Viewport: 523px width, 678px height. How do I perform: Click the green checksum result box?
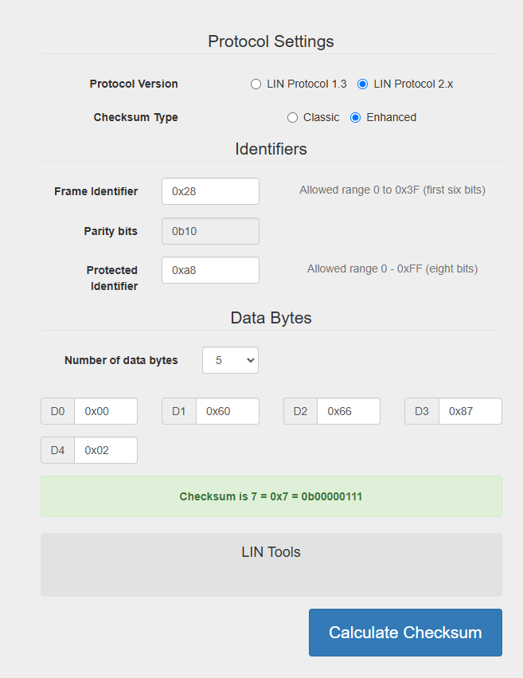tap(271, 496)
